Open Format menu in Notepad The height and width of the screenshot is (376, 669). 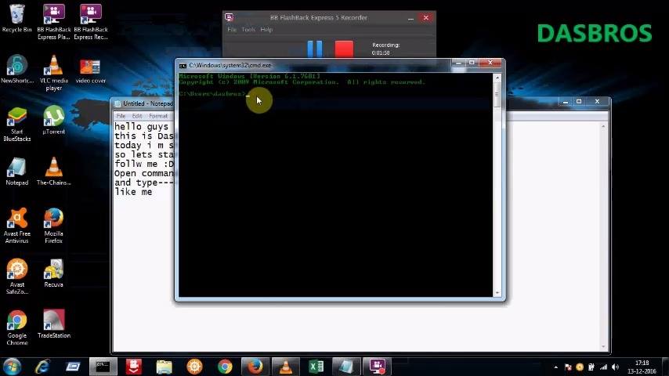158,116
